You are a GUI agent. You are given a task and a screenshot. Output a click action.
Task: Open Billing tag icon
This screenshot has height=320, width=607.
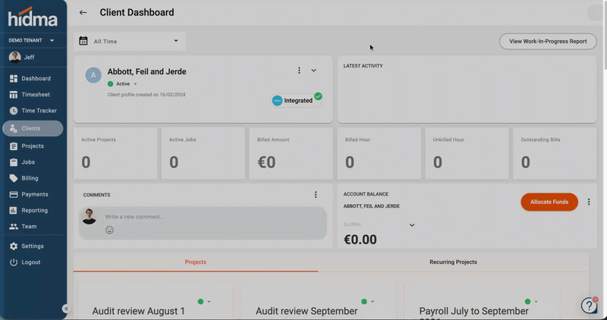14,178
